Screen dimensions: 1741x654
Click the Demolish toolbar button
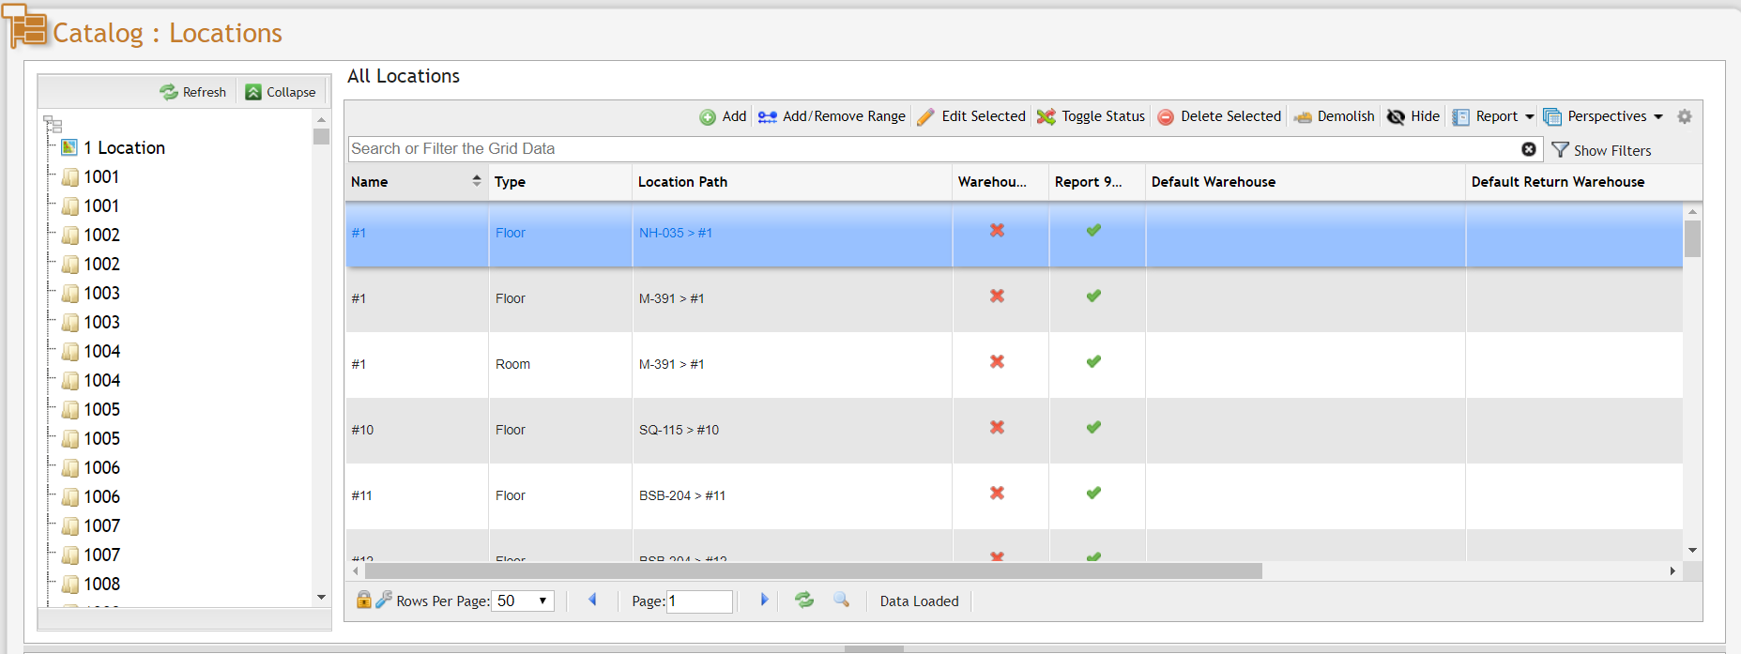(x=1334, y=116)
